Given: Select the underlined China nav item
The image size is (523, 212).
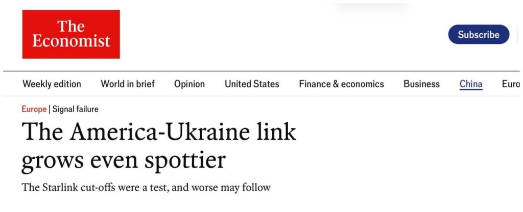Looking at the screenshot, I should (471, 84).
